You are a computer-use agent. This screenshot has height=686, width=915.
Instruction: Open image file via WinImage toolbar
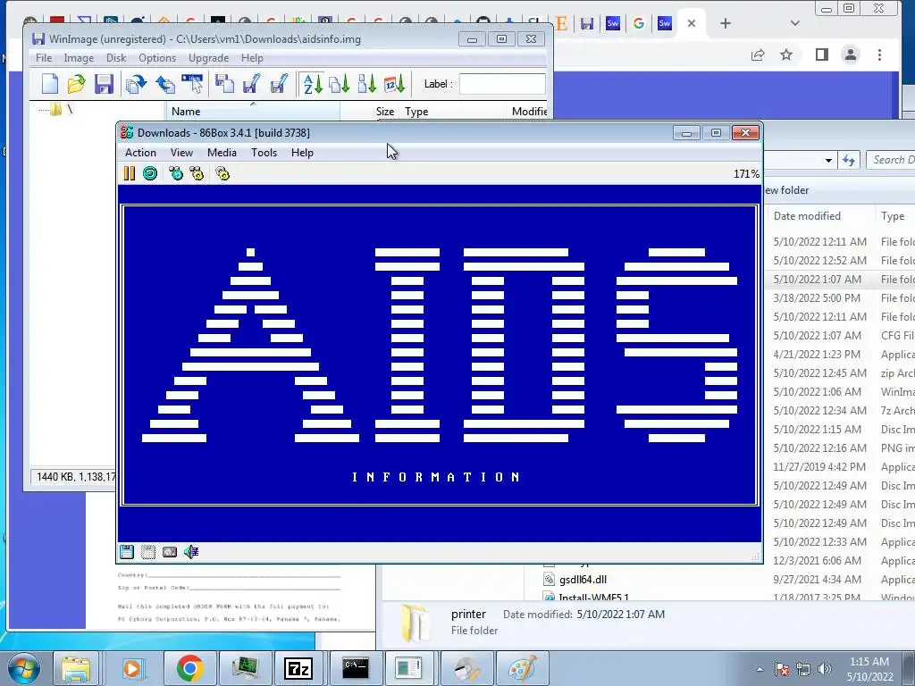coord(77,84)
